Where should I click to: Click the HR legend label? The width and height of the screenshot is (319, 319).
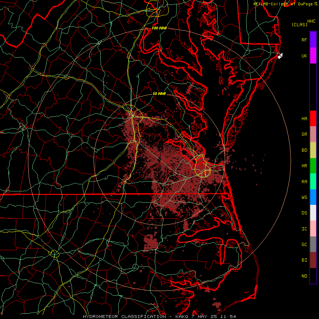click(x=304, y=166)
